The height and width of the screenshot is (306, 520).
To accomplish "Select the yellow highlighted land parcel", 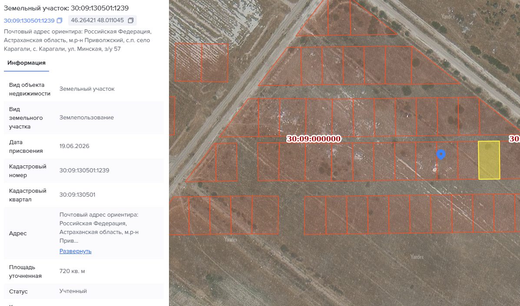I will point(489,160).
